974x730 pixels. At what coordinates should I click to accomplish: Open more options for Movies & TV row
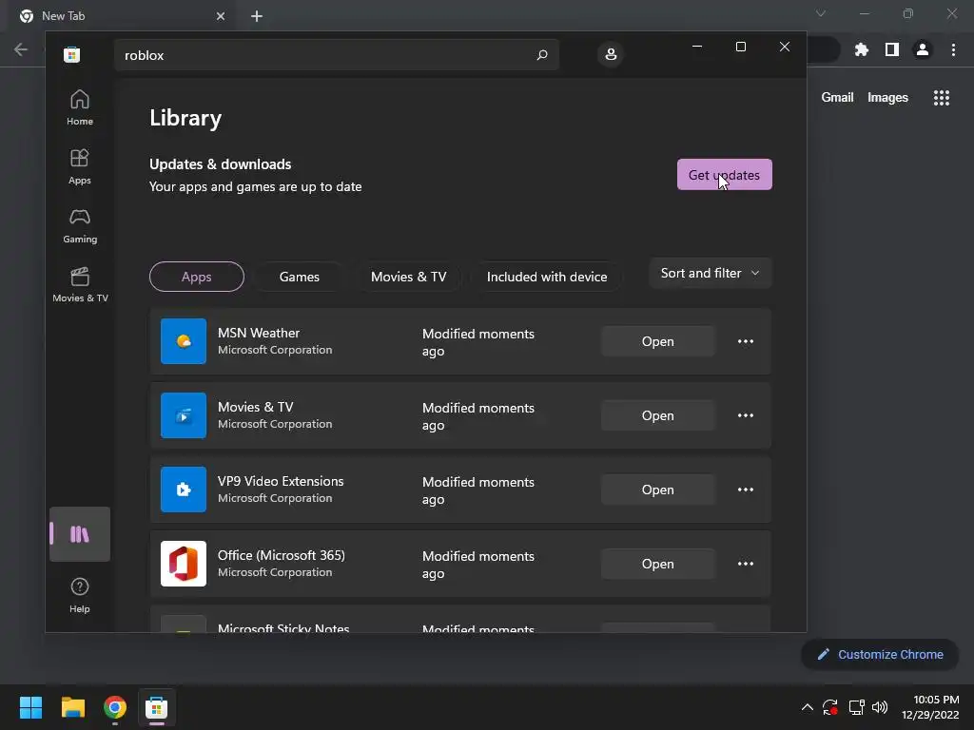(x=746, y=415)
